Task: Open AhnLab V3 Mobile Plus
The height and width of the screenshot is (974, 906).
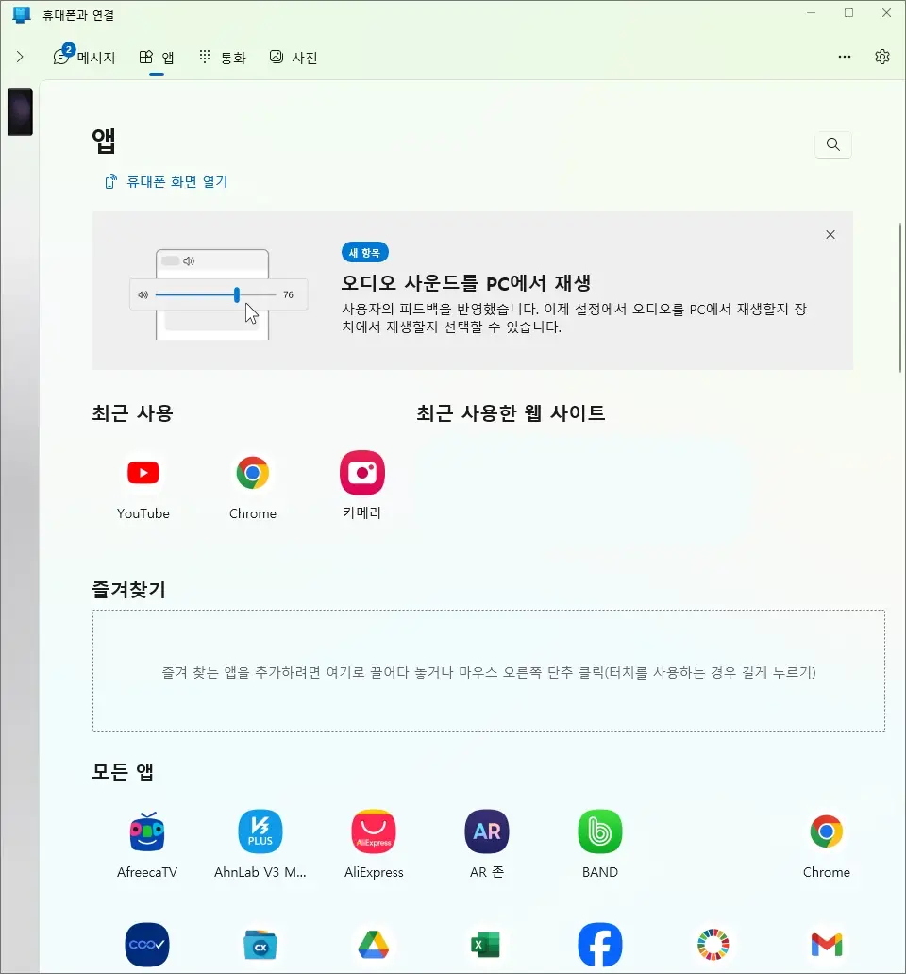Action: coord(260,831)
